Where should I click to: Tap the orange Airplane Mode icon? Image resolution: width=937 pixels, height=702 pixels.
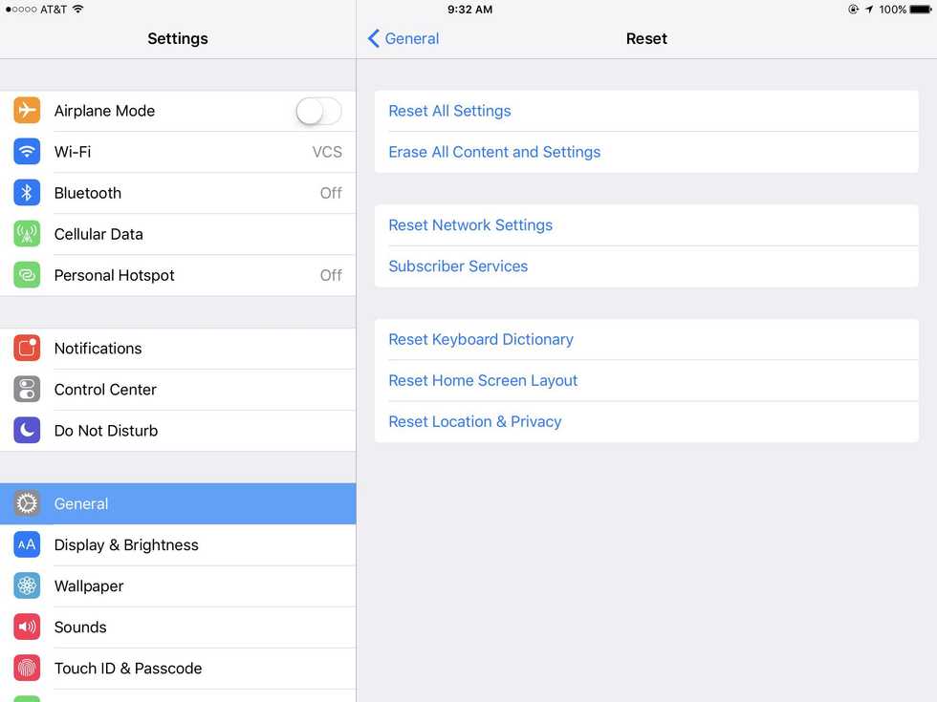[27, 111]
